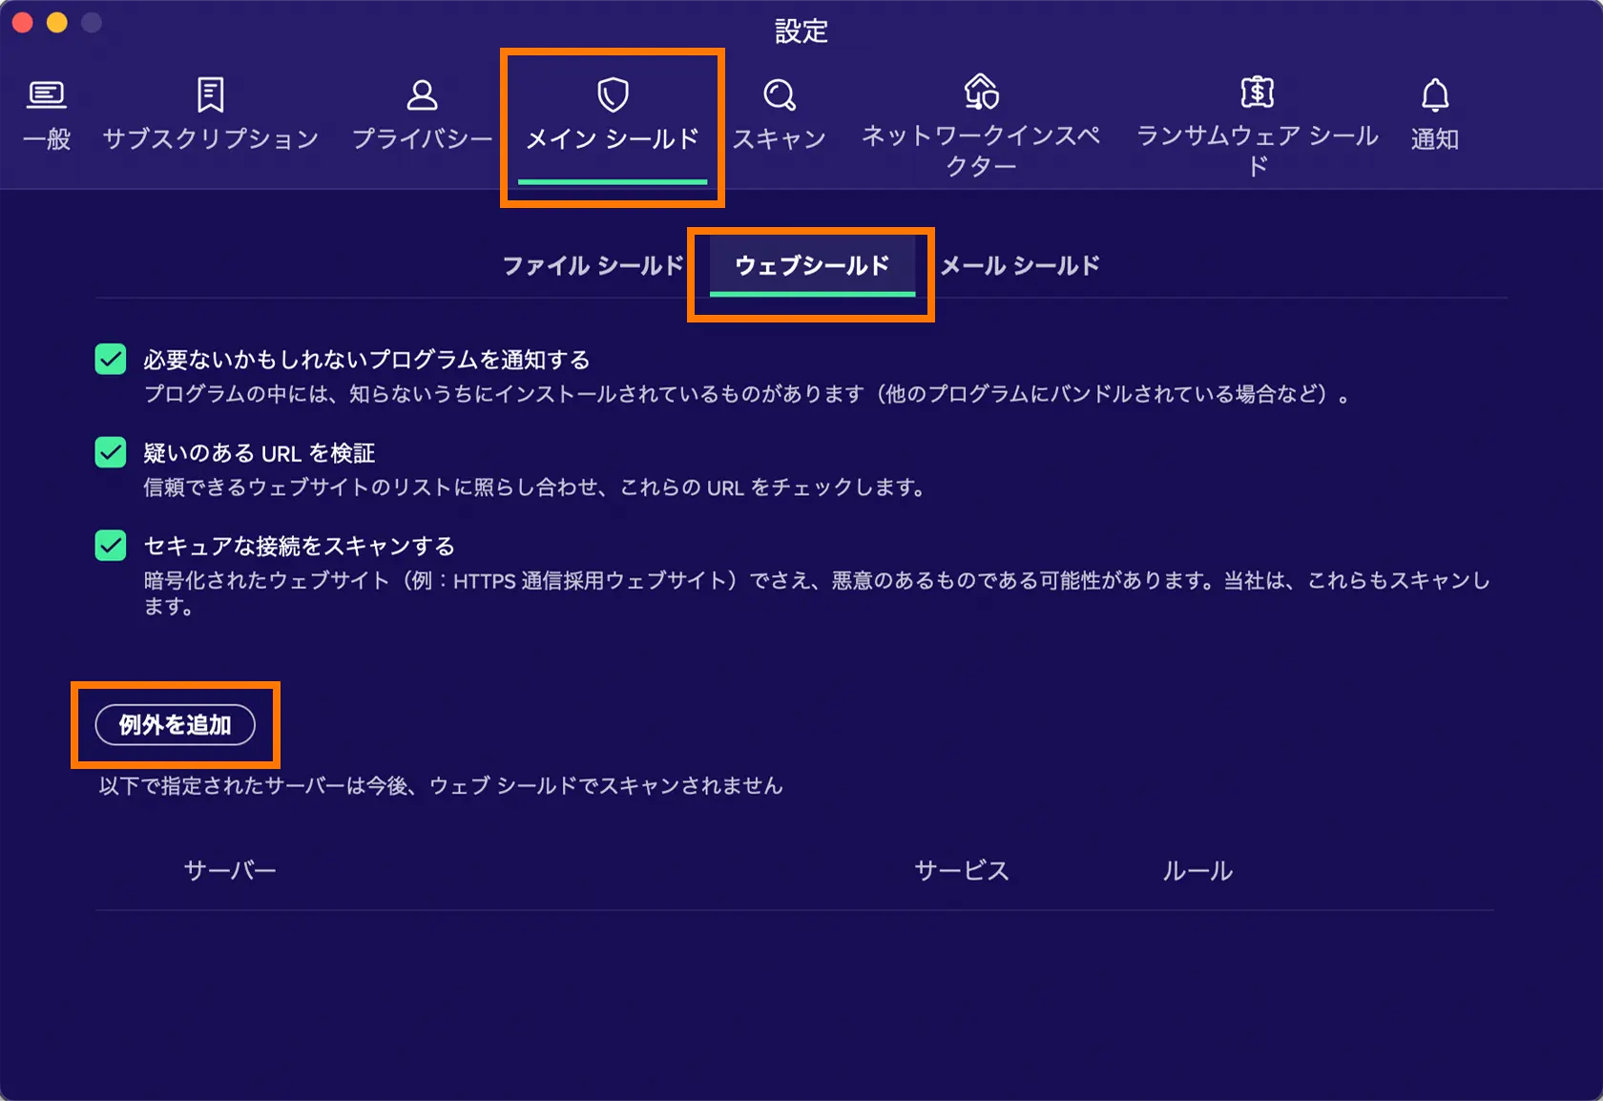Open the ランサムウェア シールド icon

point(1257,92)
